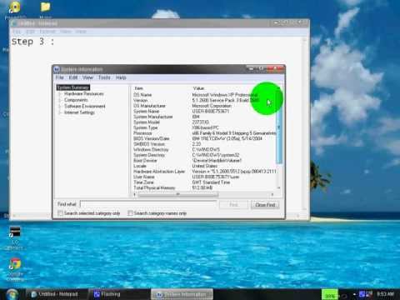Click the Notepad window title bar icon
The width and height of the screenshot is (400, 300).
point(14,23)
